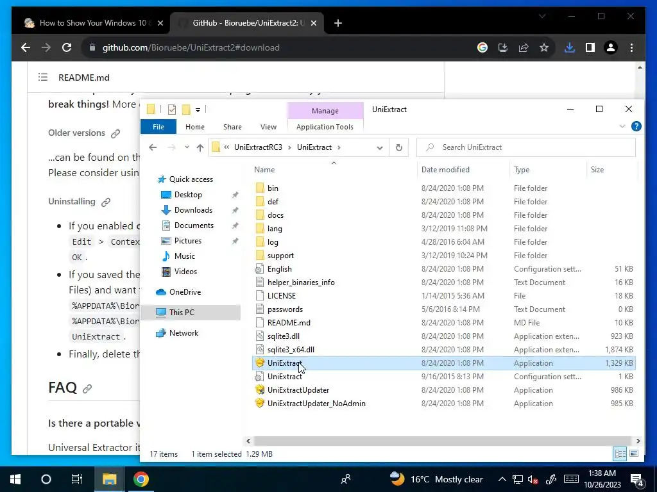Sort files by Size column
Viewport: 657px width, 492px height.
tap(597, 169)
